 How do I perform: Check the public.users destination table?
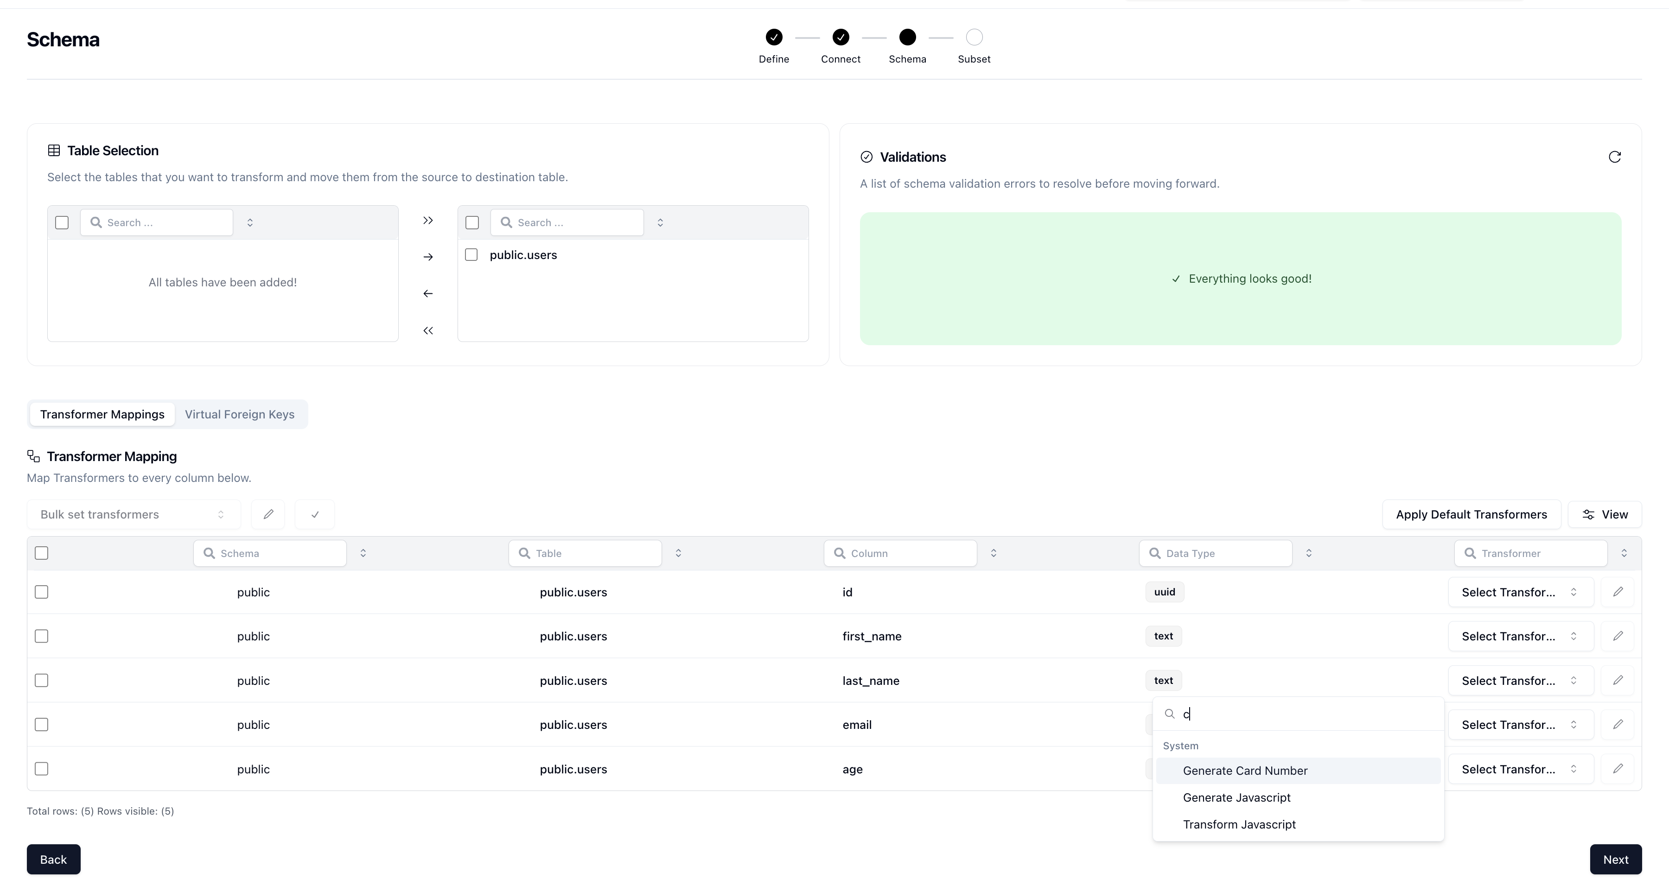[471, 255]
